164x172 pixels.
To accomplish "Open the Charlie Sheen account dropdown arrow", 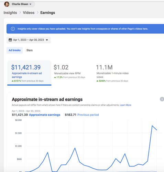I will coord(30,4).
